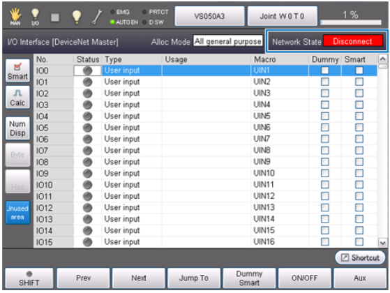Screen dimensions: 390x293
Task: Click the 1 % speed progress bar
Action: [x=351, y=22]
